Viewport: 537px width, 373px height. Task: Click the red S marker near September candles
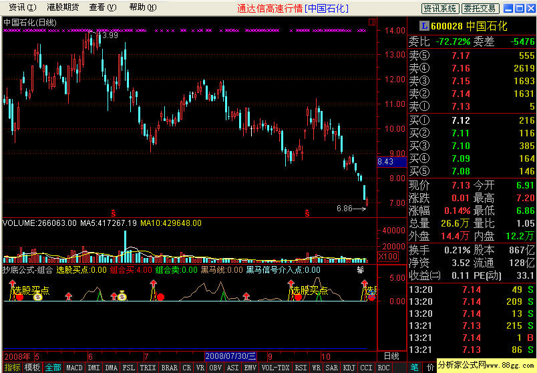pyautogui.click(x=307, y=213)
